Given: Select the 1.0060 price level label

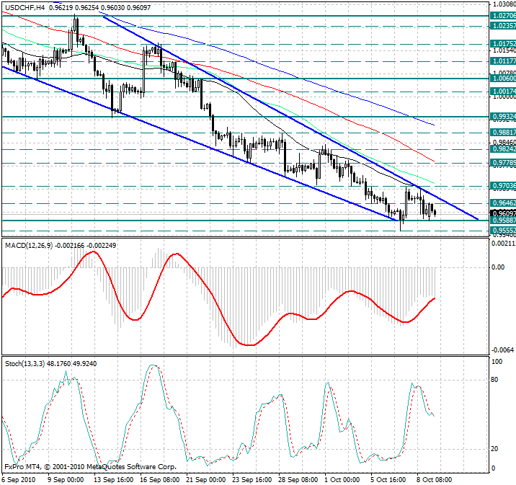Looking at the screenshot, I should (503, 79).
